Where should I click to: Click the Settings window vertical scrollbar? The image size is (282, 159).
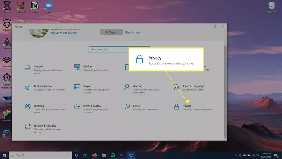click(226, 90)
